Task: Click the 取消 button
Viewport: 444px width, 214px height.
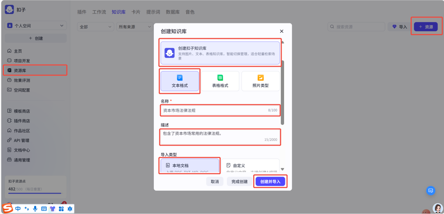Action: pos(215,182)
